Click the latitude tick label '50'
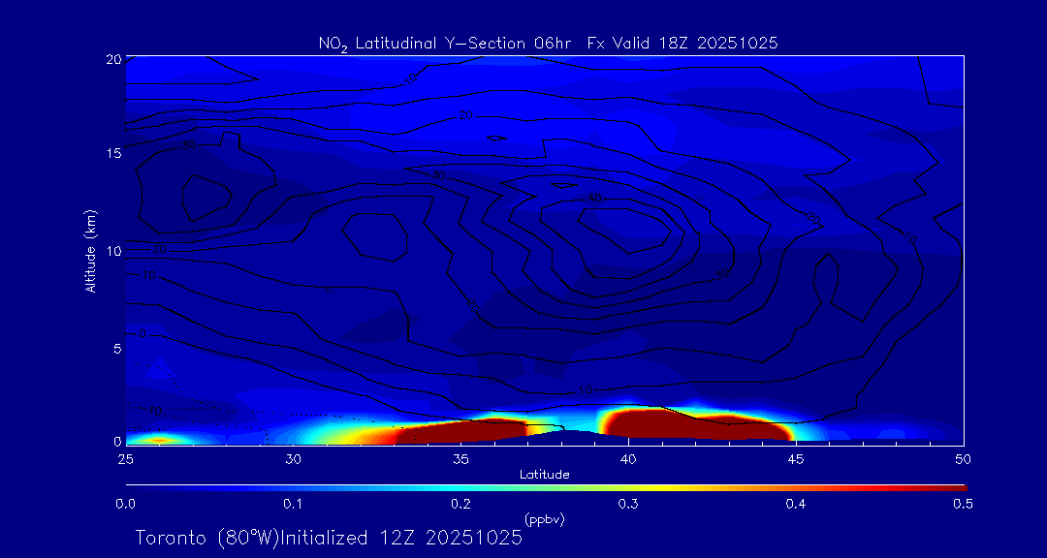Viewport: 1047px width, 558px height. [964, 459]
